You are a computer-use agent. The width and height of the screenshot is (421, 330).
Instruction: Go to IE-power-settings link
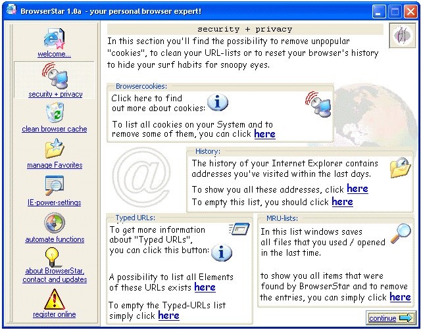pos(55,202)
